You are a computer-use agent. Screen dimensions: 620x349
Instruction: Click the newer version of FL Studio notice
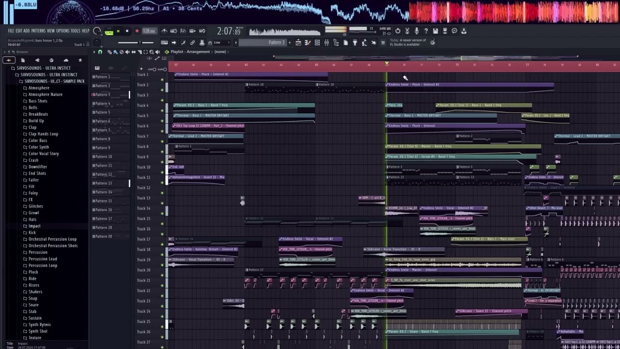(408, 42)
